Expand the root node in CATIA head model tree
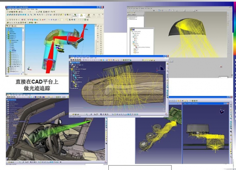This screenshot has height=170, width=236. [x=71, y=63]
